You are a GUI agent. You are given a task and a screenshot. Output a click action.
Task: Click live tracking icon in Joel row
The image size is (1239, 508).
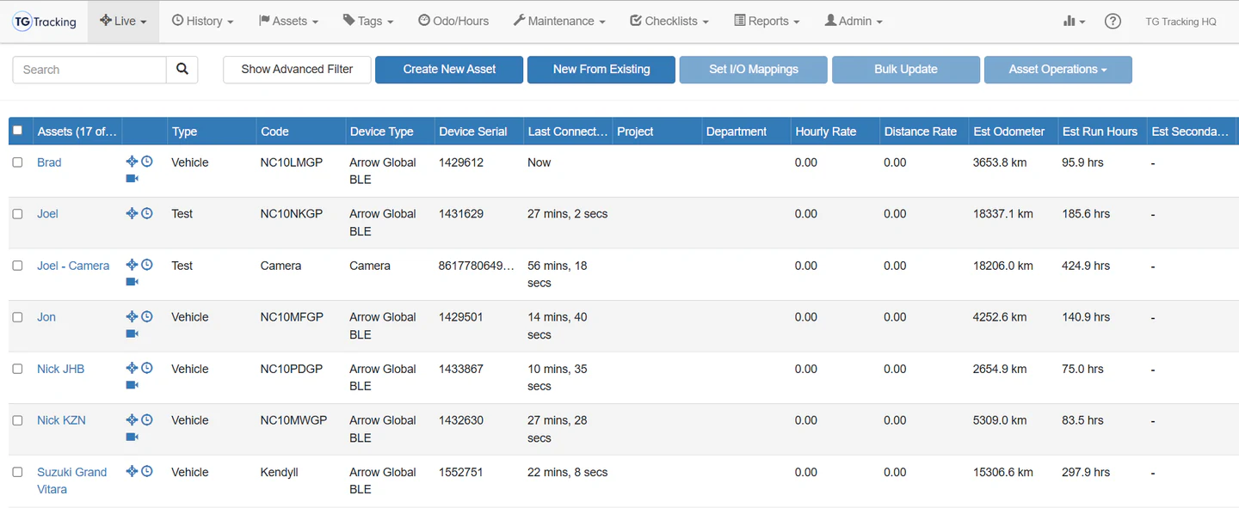tap(132, 213)
